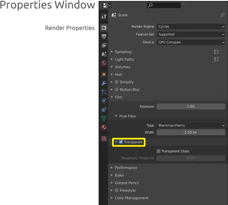Click the Film panel drag grip

pos(224,97)
